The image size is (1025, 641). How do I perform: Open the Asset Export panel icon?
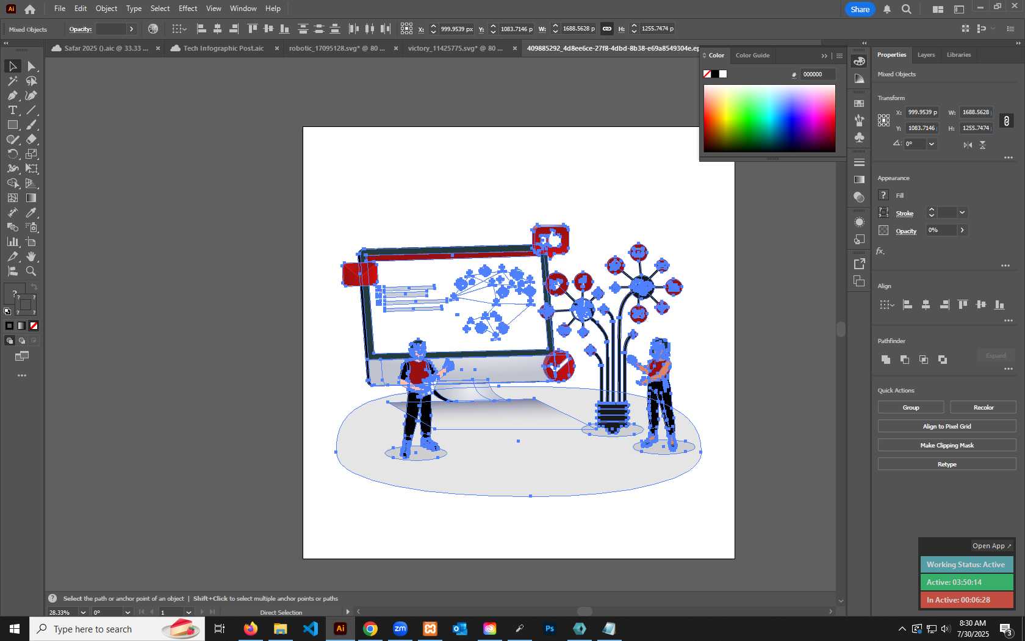pyautogui.click(x=859, y=264)
